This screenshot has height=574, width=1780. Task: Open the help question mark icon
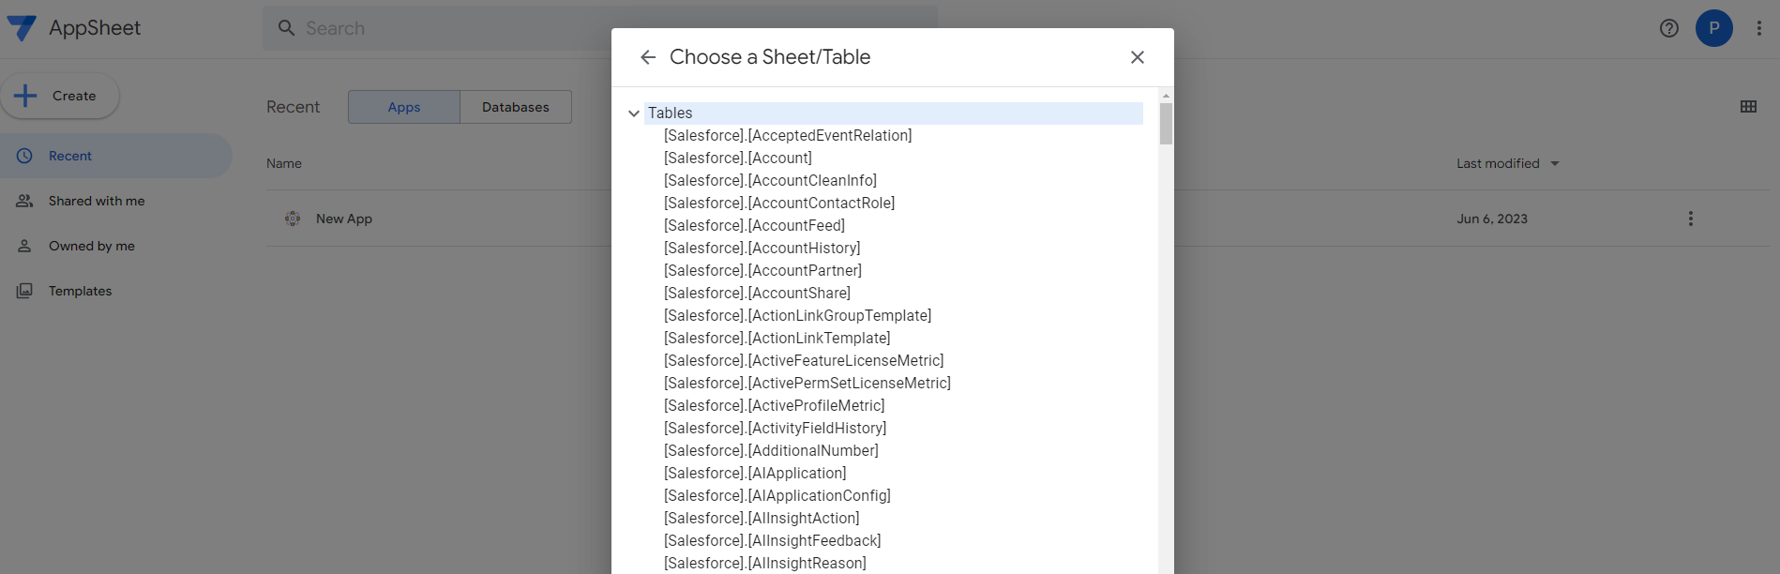tap(1669, 28)
